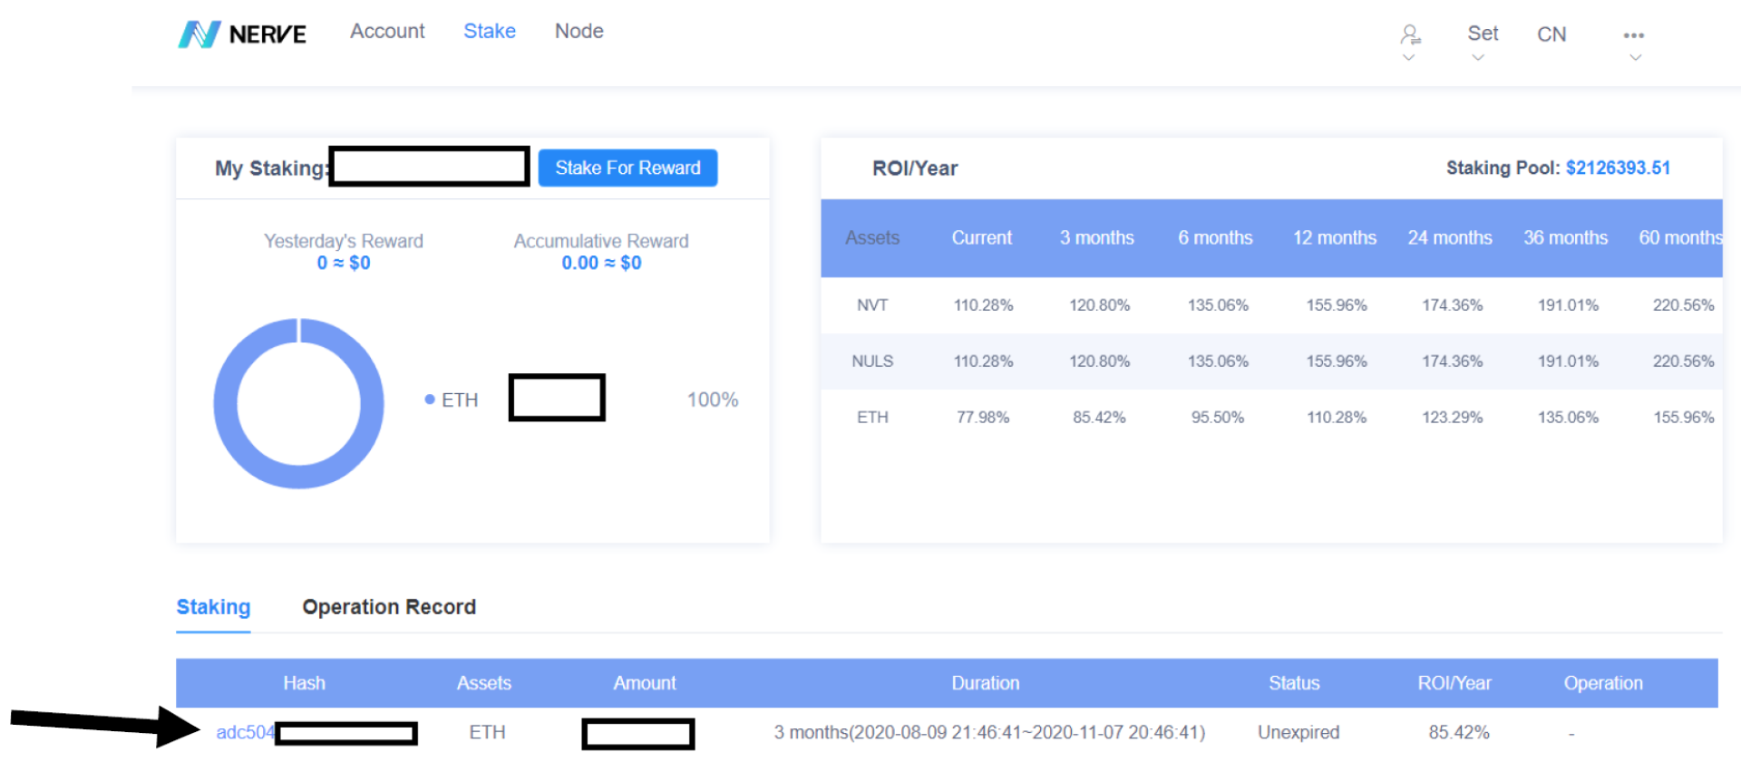This screenshot has height=781, width=1741.
Task: Click NULS 36 months ROI 191.01%
Action: (1568, 362)
